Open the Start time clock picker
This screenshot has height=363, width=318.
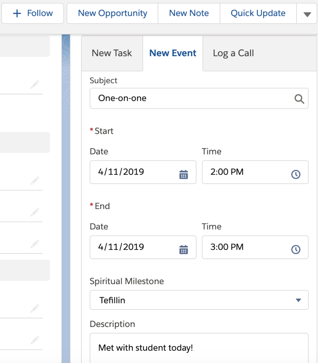[x=296, y=174]
